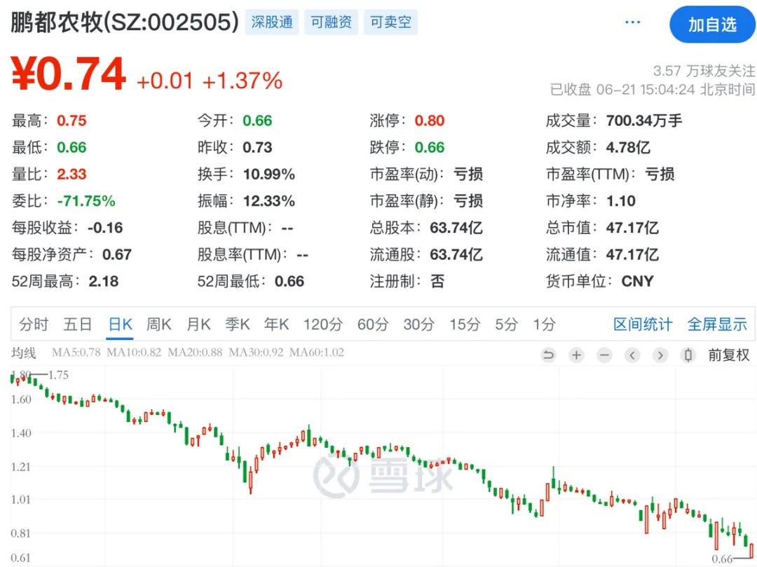Switch to the 分时 tab

click(34, 325)
